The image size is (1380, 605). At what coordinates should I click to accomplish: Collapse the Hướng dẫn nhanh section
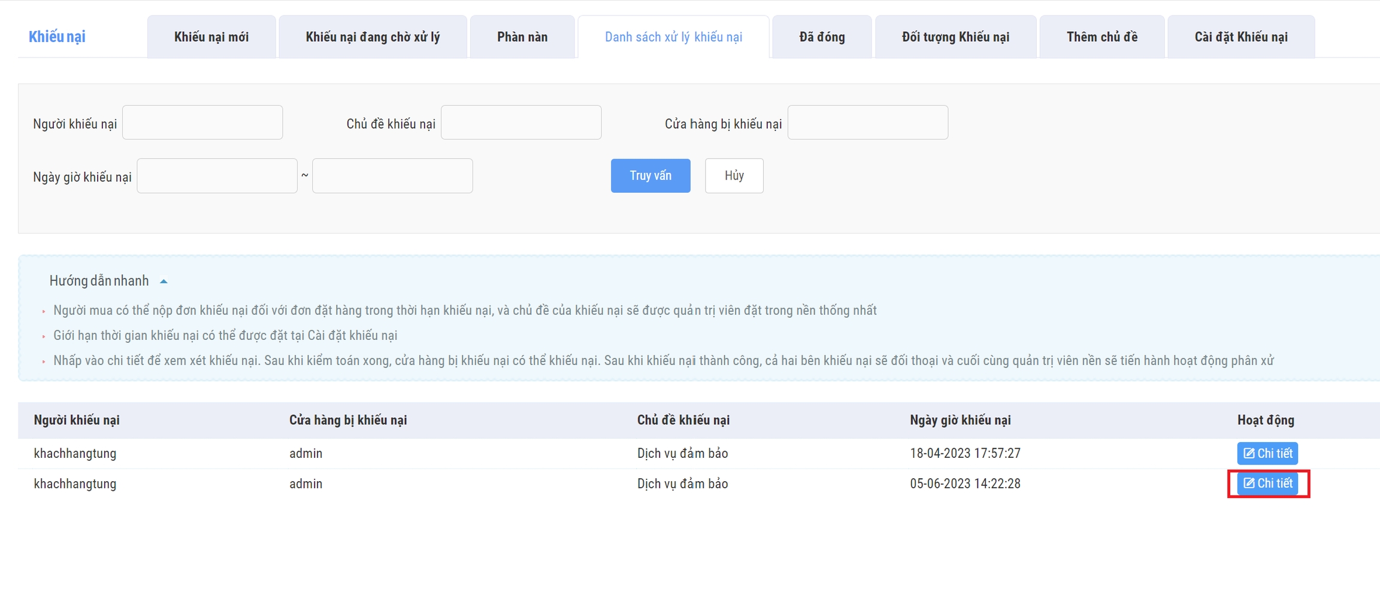pos(164,281)
